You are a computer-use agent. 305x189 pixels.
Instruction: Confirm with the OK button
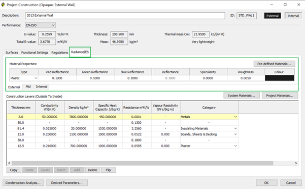[266, 183]
